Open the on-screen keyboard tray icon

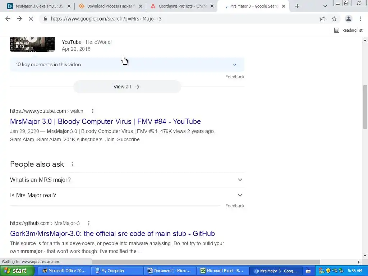308,271
